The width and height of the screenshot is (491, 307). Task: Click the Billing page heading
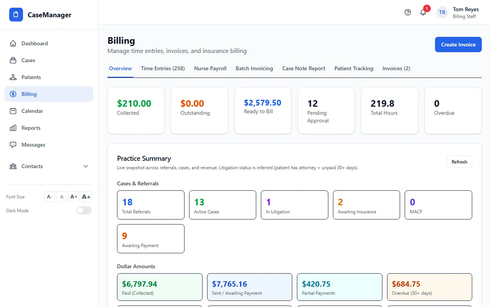point(121,41)
